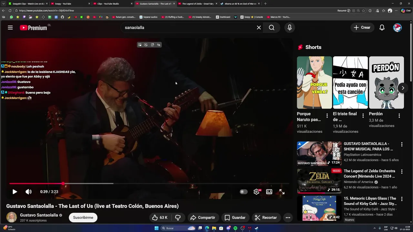This screenshot has height=232, width=413.
Task: Click the Recortar clip button
Action: click(266, 217)
